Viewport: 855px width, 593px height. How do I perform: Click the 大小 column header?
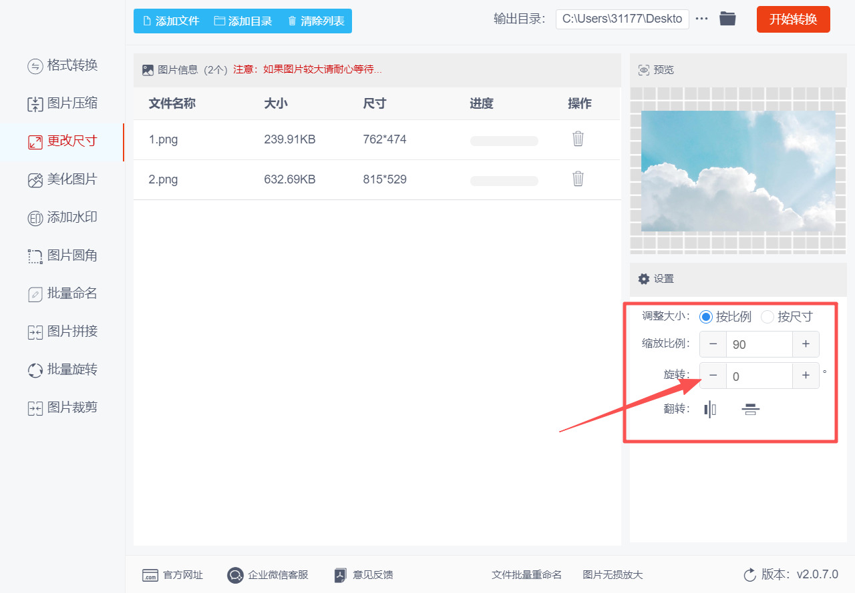[x=276, y=103]
